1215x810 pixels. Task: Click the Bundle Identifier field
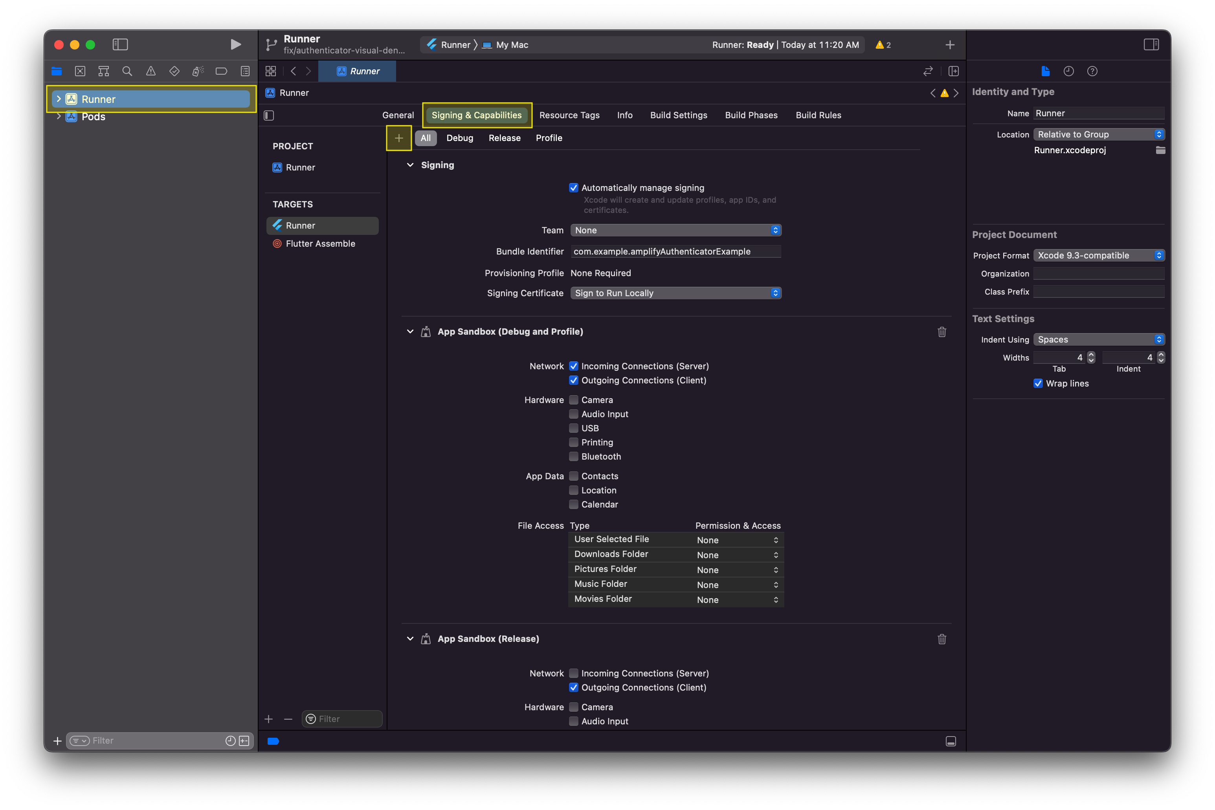point(675,251)
